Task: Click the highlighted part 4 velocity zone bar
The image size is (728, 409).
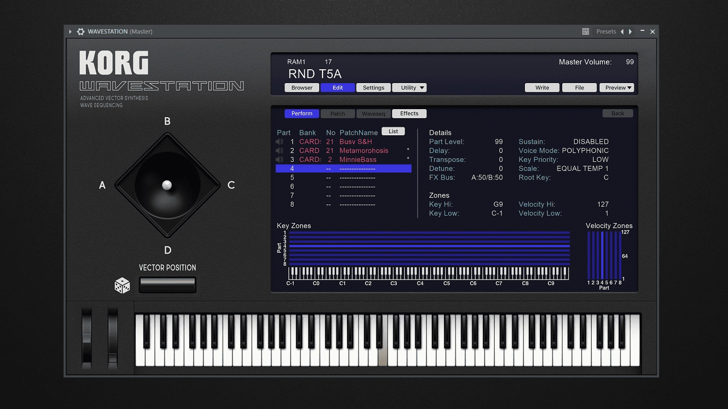Action: 602,256
